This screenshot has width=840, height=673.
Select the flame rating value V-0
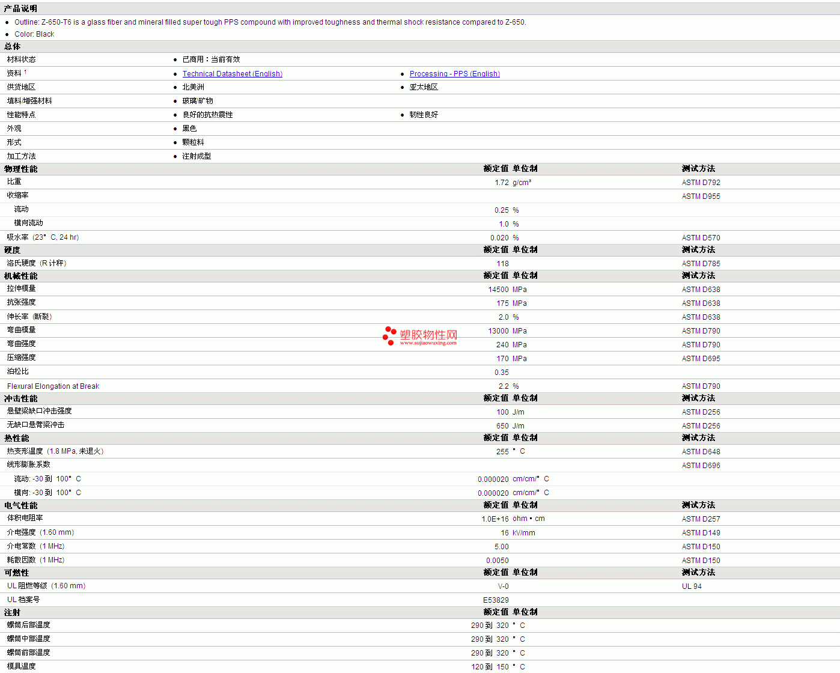(504, 586)
